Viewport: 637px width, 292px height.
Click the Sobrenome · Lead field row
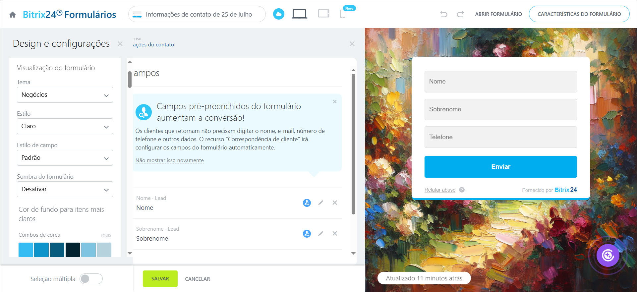[237, 234]
